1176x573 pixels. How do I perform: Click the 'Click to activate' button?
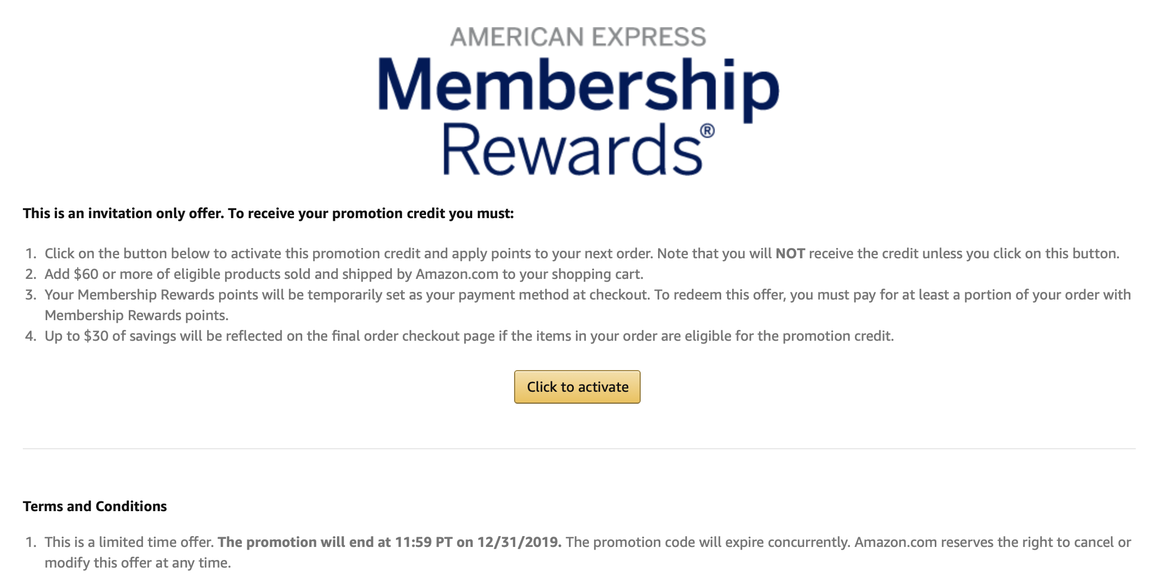coord(577,387)
